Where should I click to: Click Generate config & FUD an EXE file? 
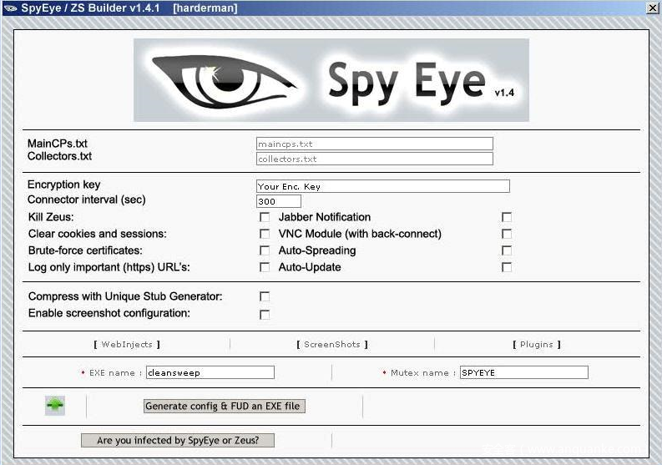coord(225,406)
